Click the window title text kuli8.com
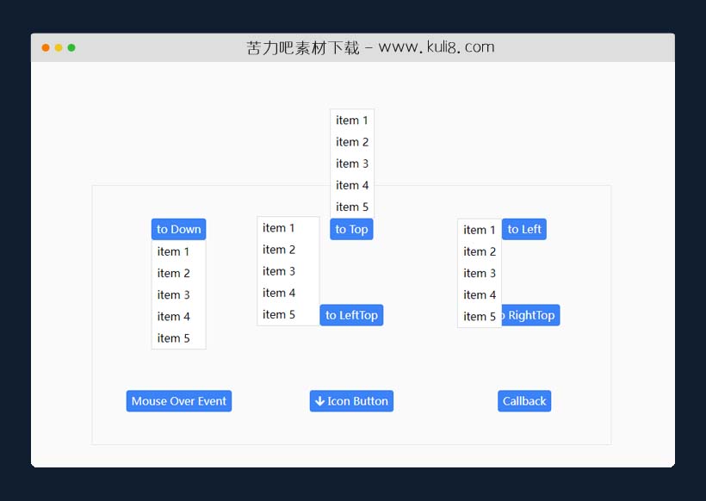706x501 pixels. [370, 47]
